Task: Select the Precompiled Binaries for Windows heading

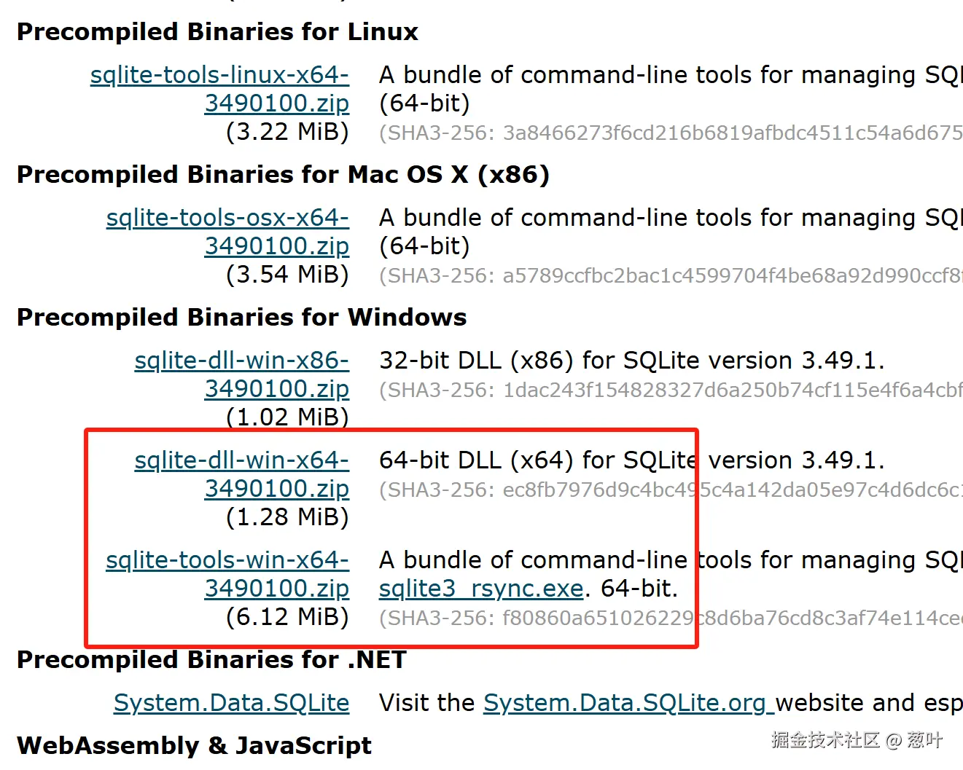Action: point(241,318)
